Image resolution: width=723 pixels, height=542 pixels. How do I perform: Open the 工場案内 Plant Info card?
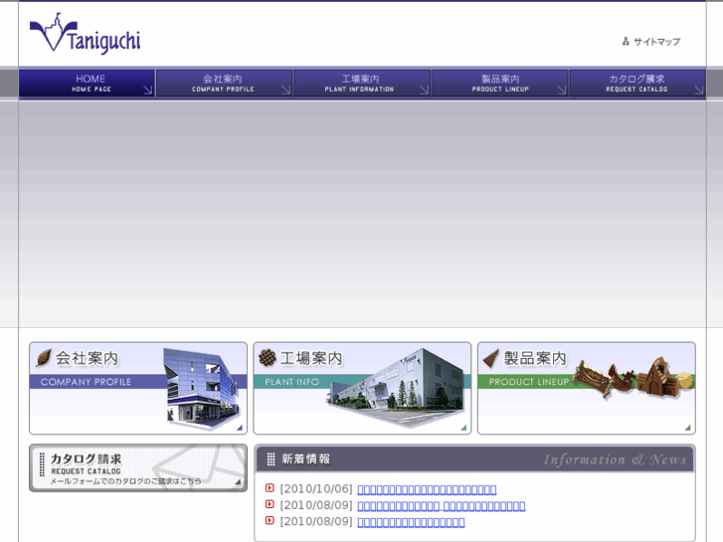pyautogui.click(x=362, y=388)
